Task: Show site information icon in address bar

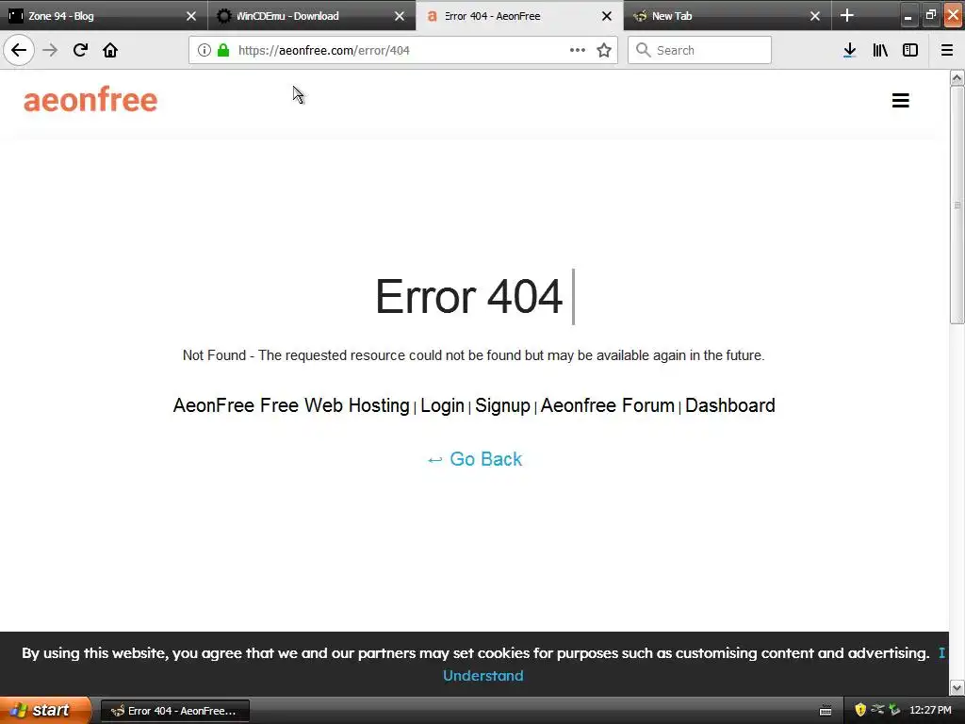Action: (204, 51)
